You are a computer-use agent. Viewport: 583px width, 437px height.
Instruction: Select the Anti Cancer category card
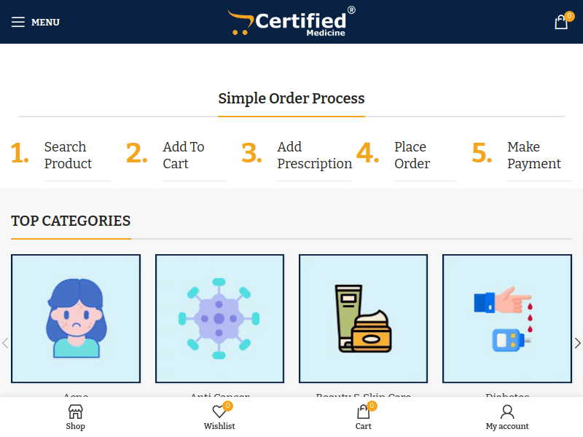pos(219,318)
